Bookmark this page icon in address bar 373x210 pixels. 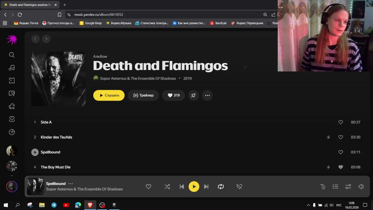tap(59, 15)
